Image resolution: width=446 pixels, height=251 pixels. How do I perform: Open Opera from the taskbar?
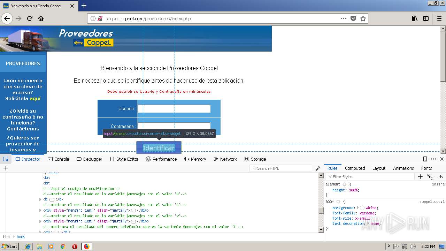75,246
